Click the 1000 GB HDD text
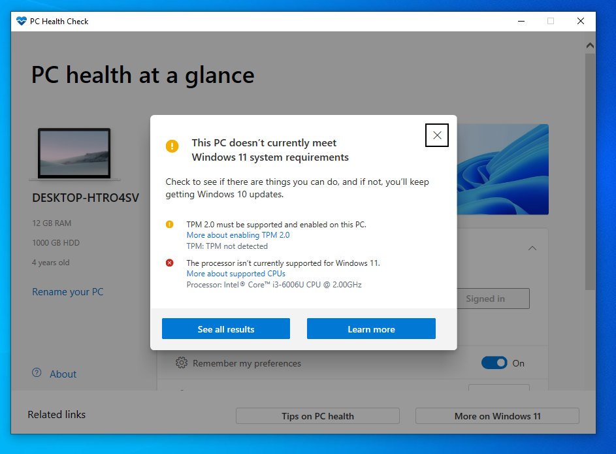 click(56, 243)
